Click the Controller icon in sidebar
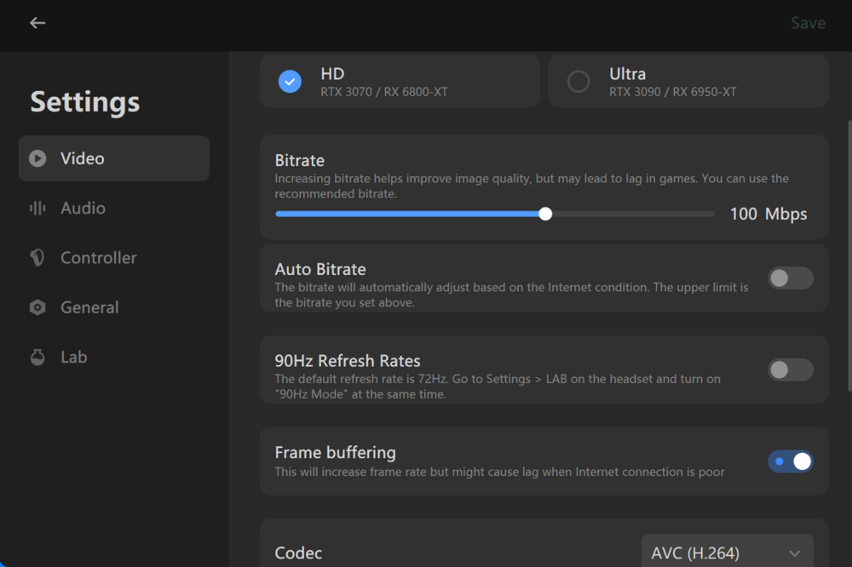 pyautogui.click(x=37, y=258)
